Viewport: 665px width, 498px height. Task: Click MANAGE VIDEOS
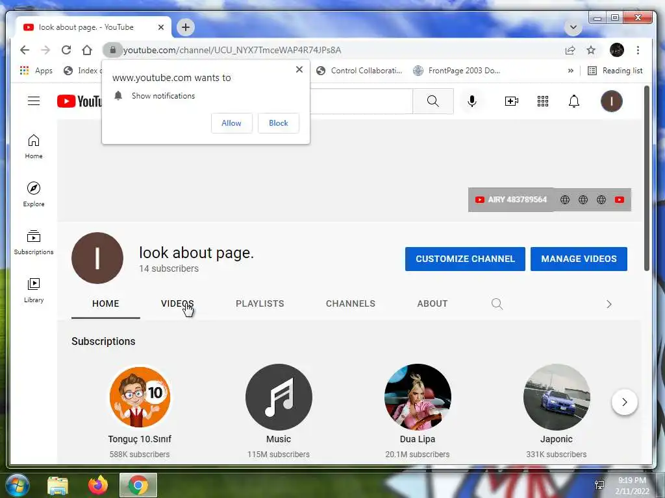pos(579,259)
